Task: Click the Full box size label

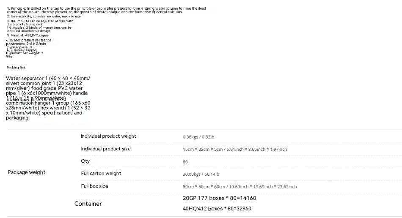Action: pyautogui.click(x=94, y=186)
